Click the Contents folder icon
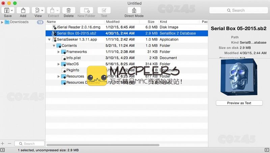 point(59,46)
